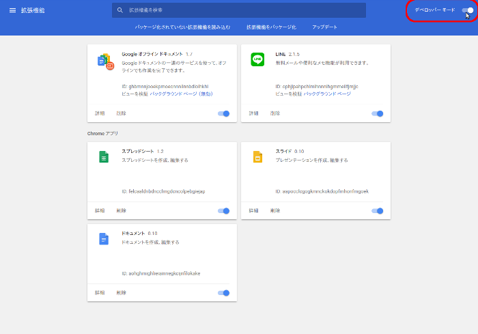
Task: Click the pack extension button
Action: pyautogui.click(x=271, y=27)
